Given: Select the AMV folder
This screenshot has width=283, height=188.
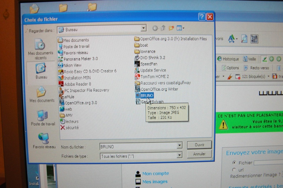Looking at the screenshot, I should tap(66, 115).
